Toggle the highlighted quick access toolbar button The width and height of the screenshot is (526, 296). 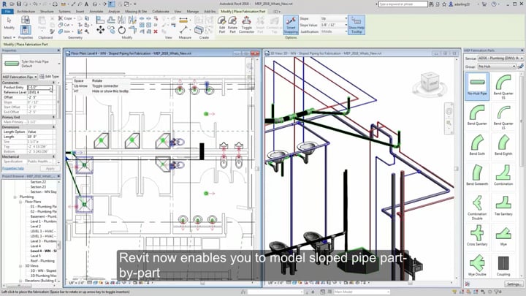pos(111,4)
